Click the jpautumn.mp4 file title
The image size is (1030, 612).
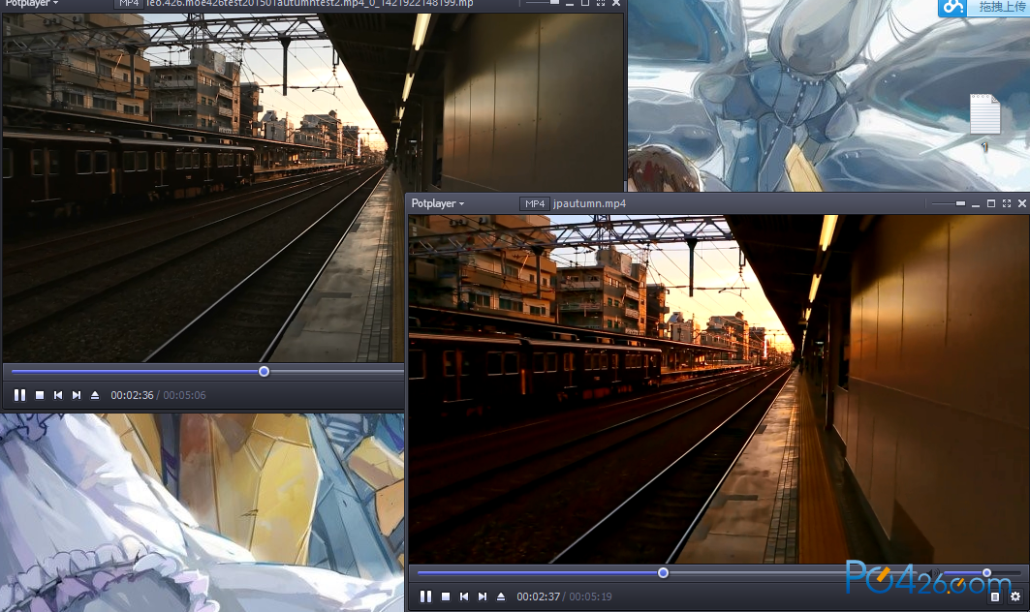(589, 203)
